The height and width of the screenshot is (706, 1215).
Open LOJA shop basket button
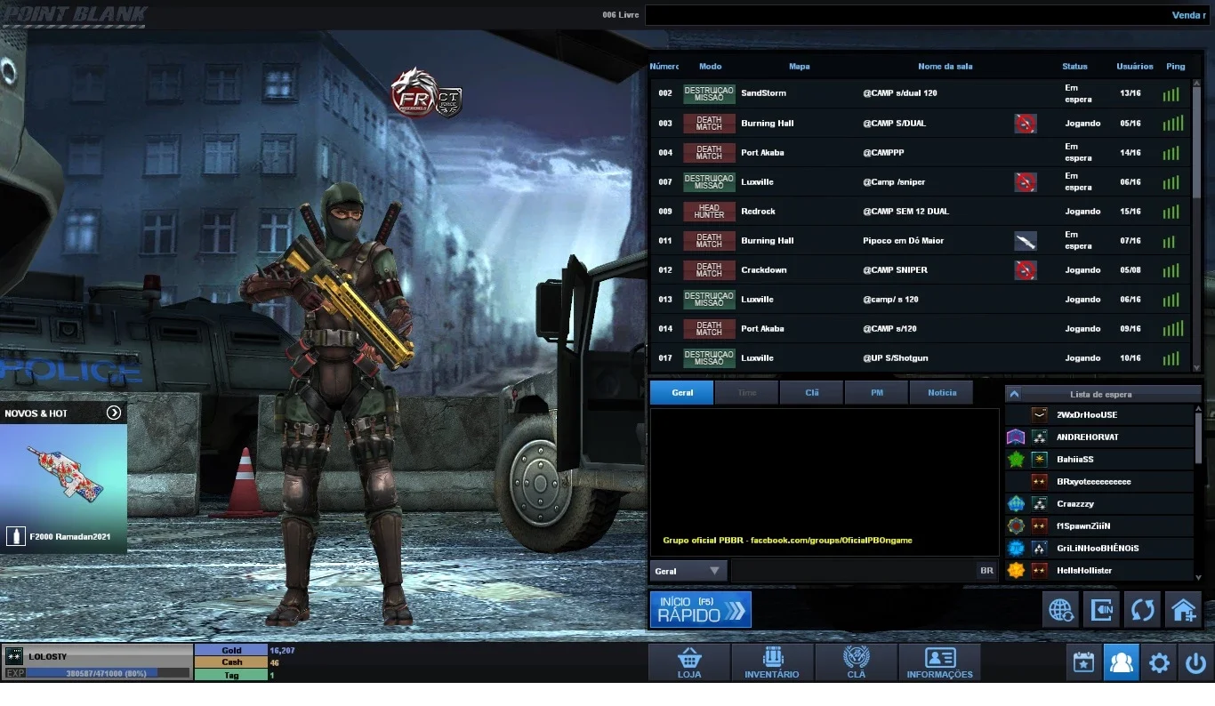pyautogui.click(x=689, y=662)
